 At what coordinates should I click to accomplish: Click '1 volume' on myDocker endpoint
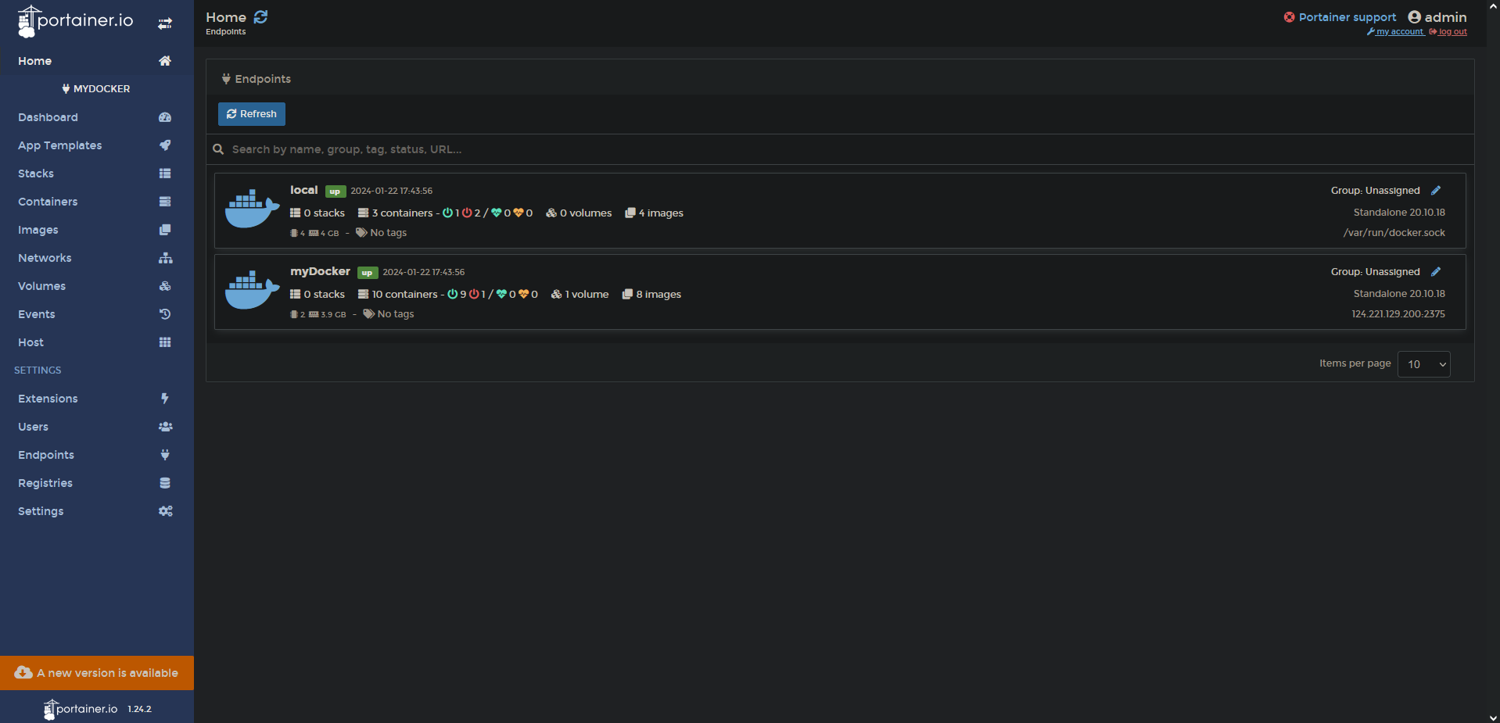click(x=580, y=294)
